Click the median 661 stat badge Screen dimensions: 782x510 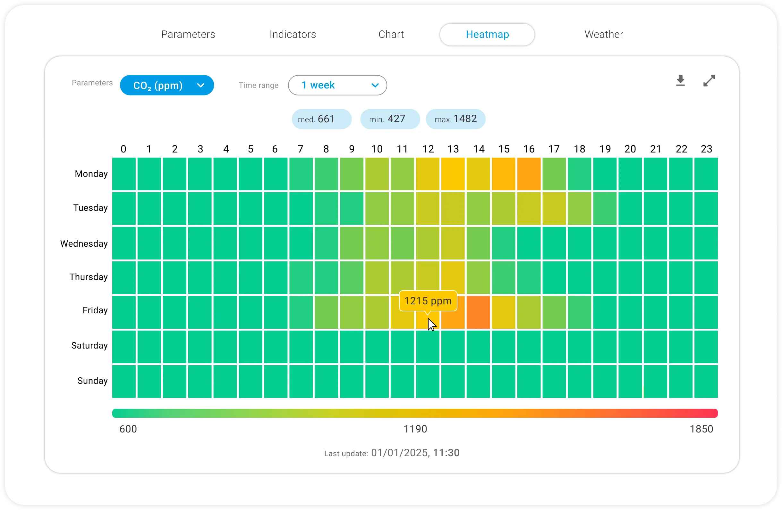pyautogui.click(x=321, y=119)
